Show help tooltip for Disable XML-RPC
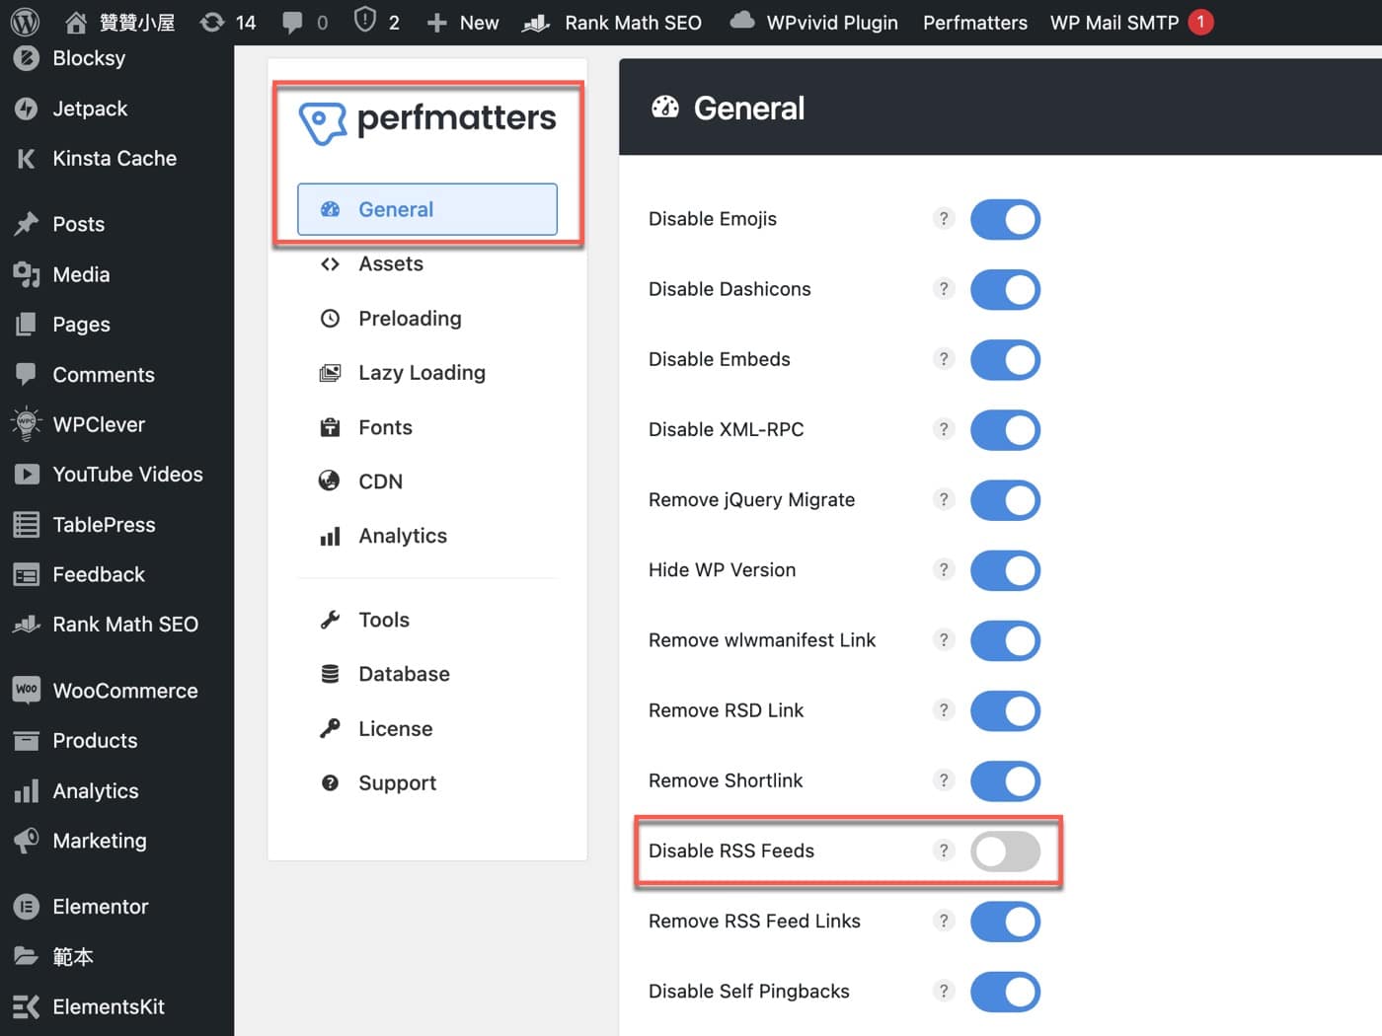The image size is (1382, 1036). pos(944,429)
